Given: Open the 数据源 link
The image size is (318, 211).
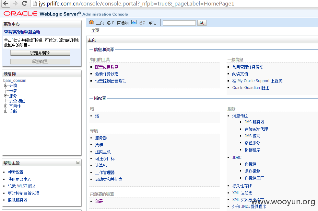Looking at the screenshot, I should [x=250, y=164].
